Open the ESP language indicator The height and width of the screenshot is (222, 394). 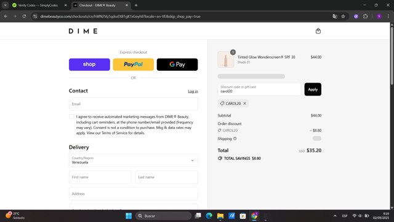coord(345,216)
